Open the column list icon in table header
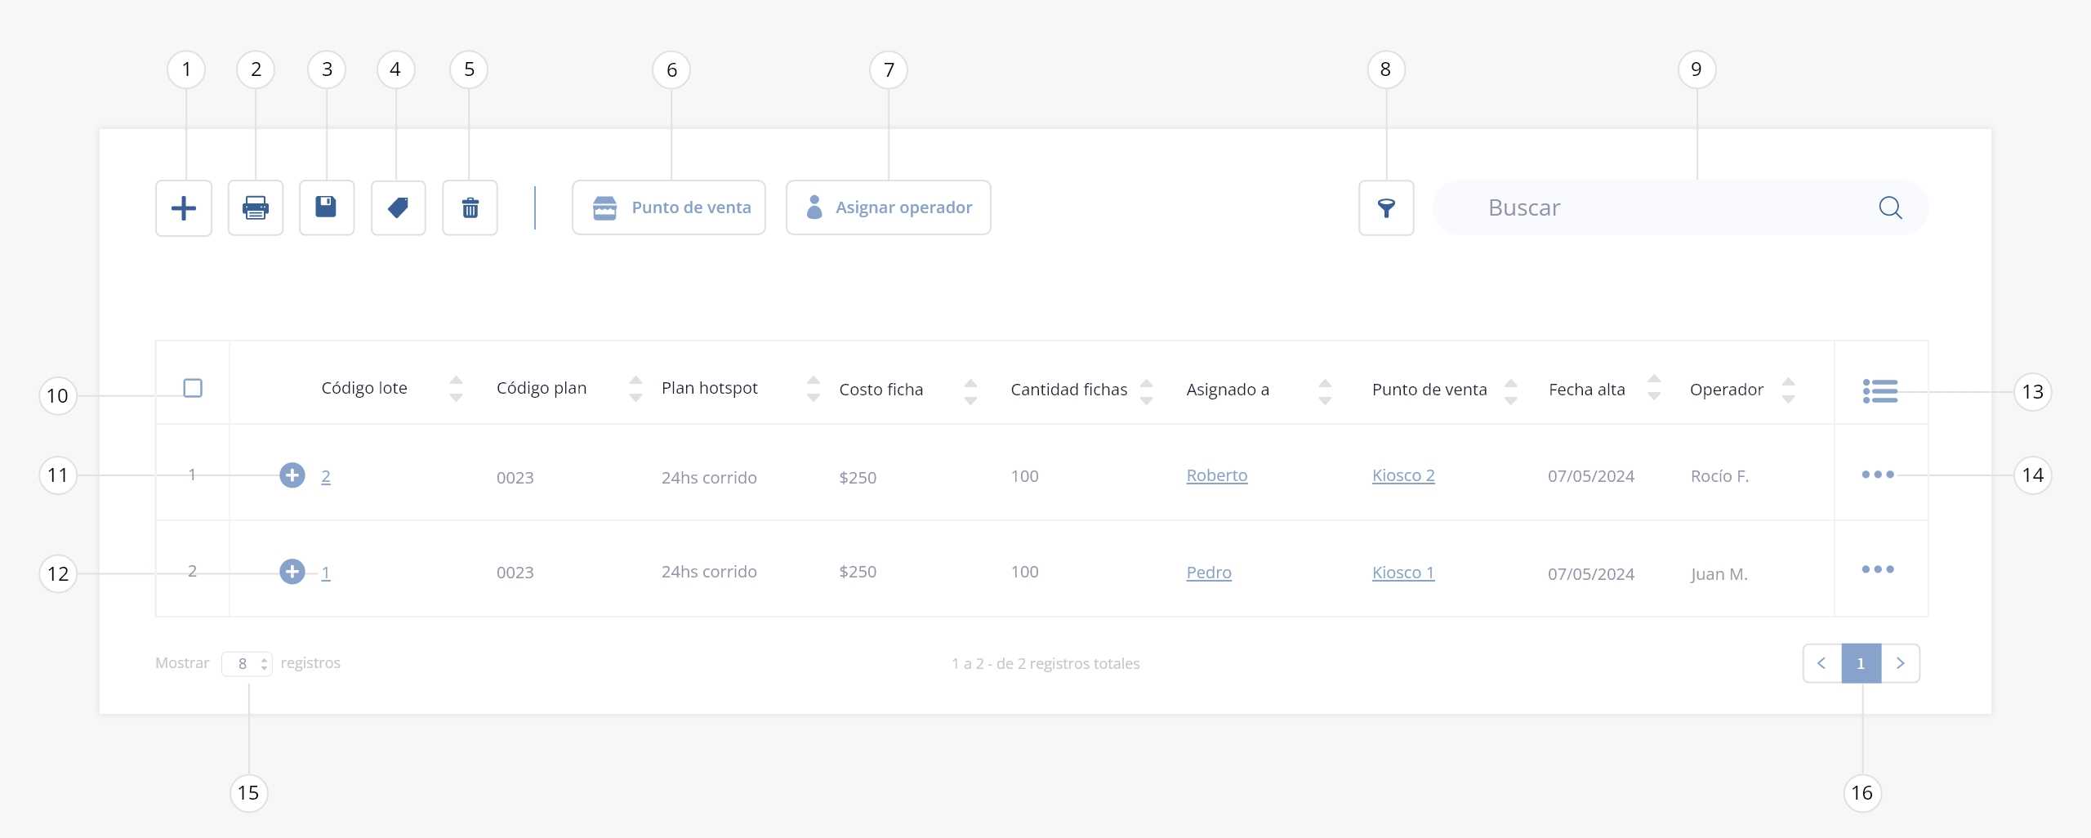Screen dimensions: 2091x838 1879,391
